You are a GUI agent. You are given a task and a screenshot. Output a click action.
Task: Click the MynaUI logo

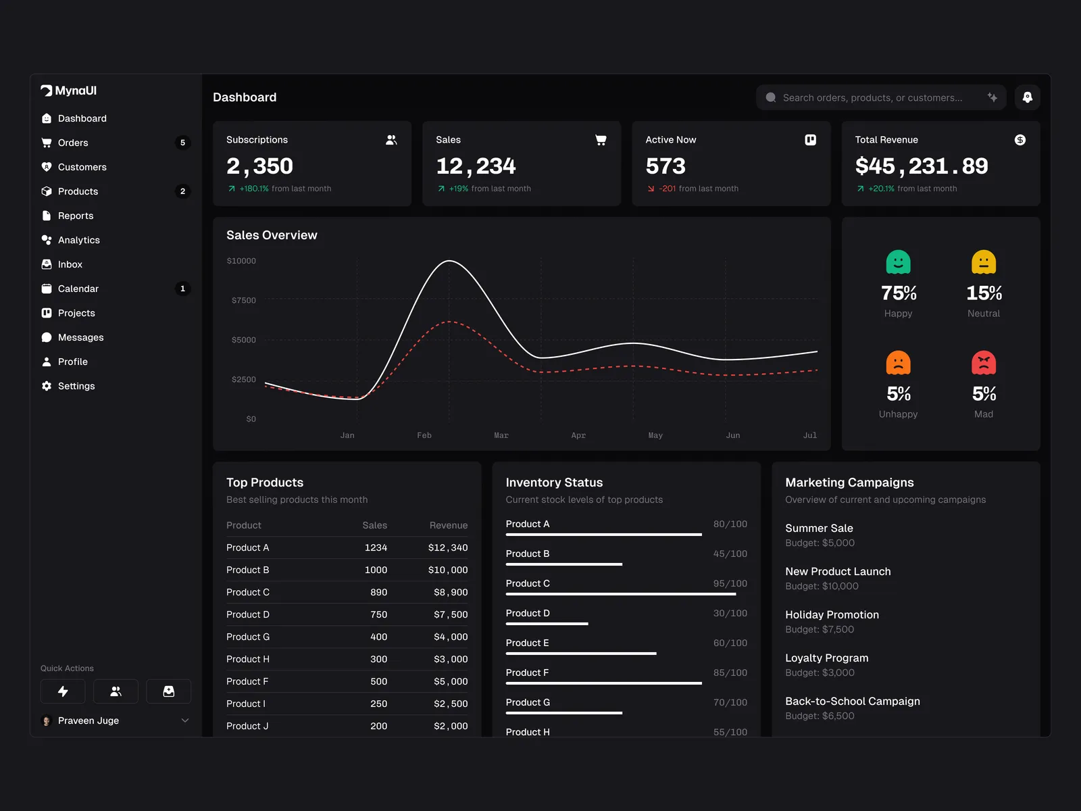[x=69, y=91]
